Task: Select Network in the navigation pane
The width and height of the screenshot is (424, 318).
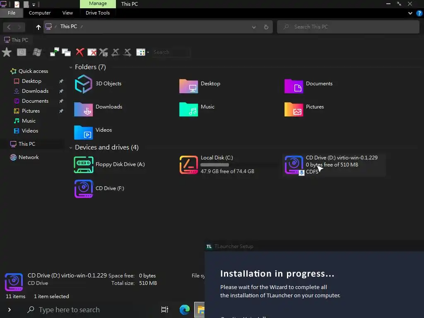Action: click(x=29, y=157)
